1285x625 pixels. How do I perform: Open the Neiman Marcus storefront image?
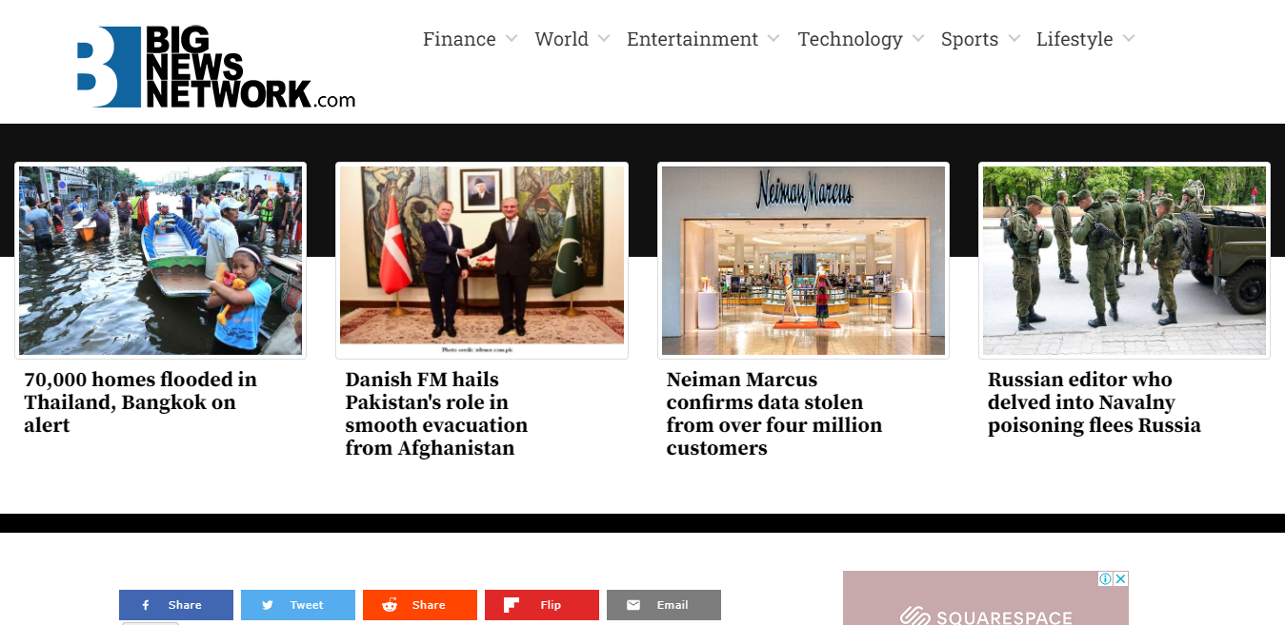click(x=803, y=261)
